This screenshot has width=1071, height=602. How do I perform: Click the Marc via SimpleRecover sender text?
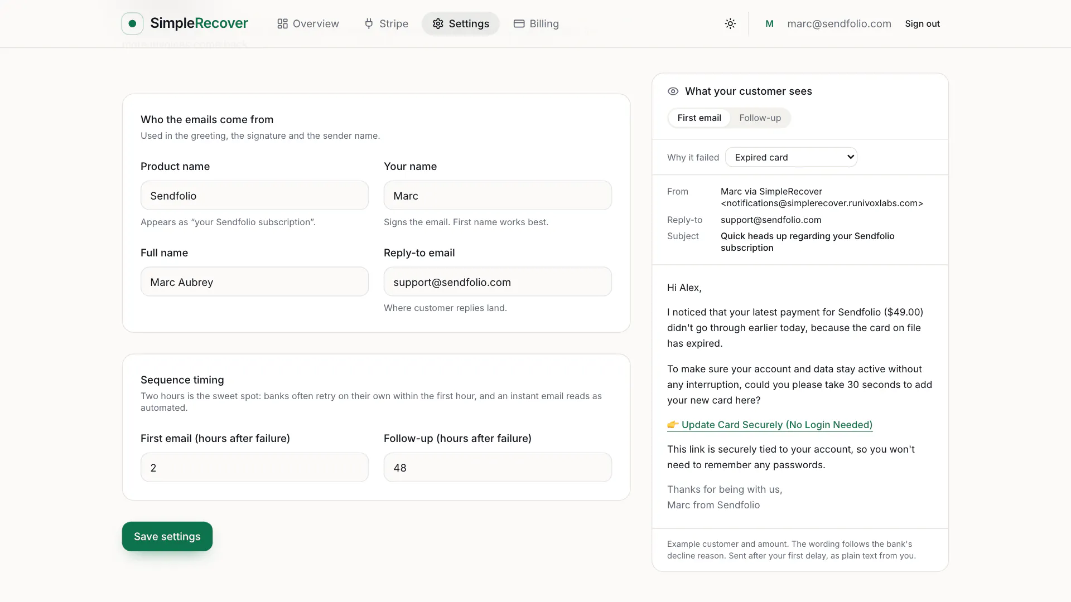[x=771, y=191]
